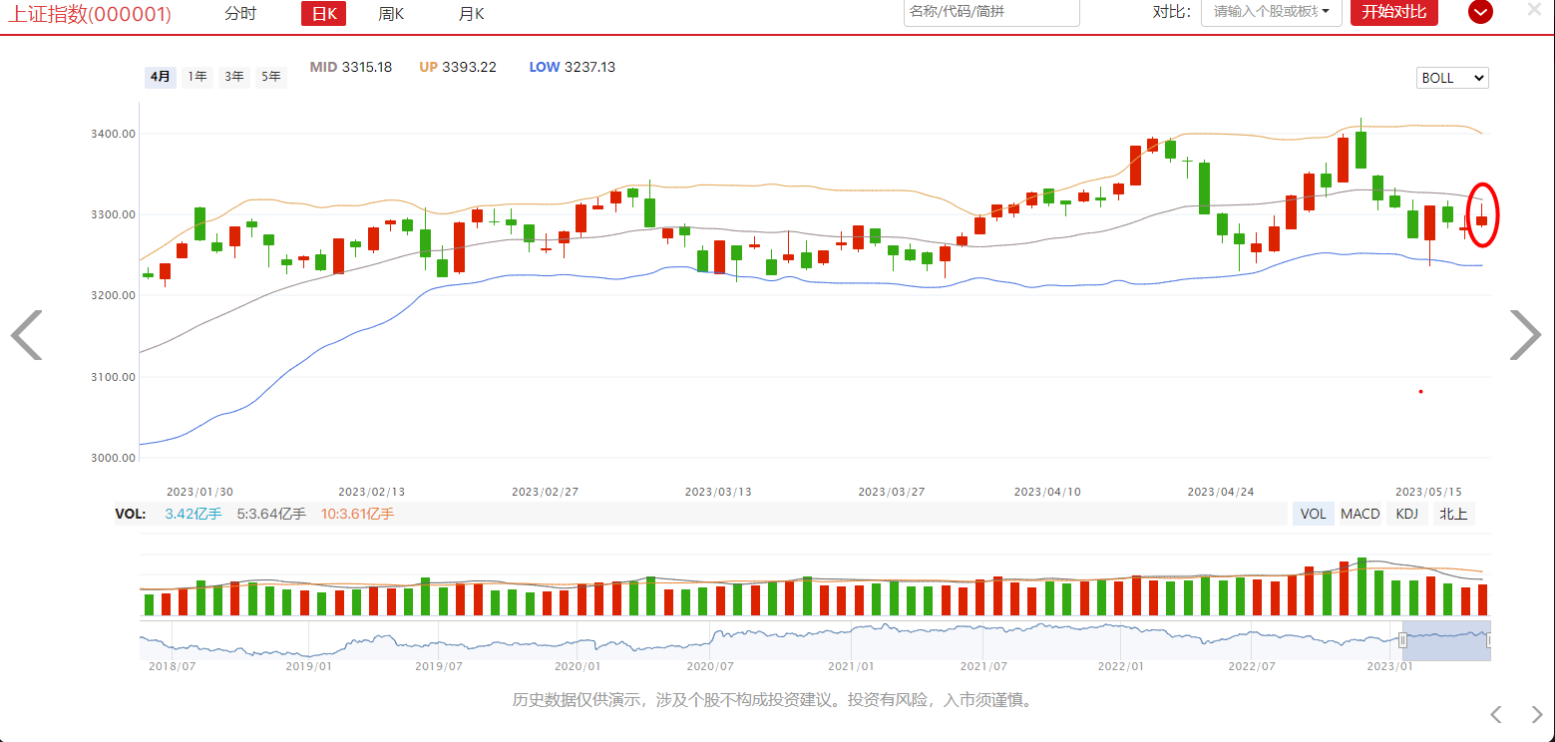Image resolution: width=1555 pixels, height=742 pixels.
Task: Click the 3200.00 price axis label
Action: [113, 295]
